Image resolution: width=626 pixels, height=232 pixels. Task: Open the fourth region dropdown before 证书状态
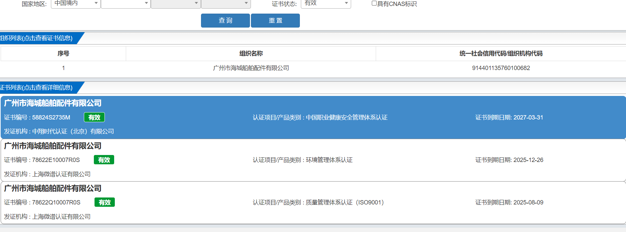coord(226,3)
